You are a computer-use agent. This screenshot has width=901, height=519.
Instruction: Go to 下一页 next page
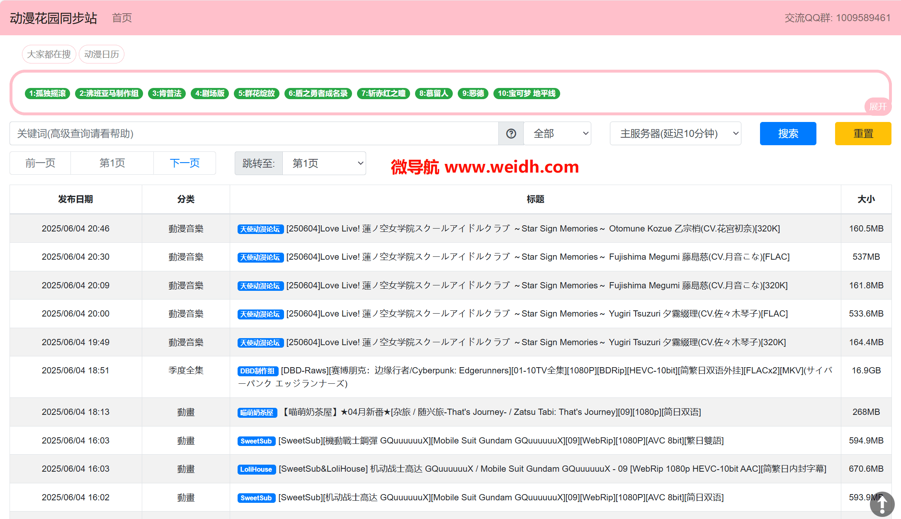pyautogui.click(x=185, y=163)
